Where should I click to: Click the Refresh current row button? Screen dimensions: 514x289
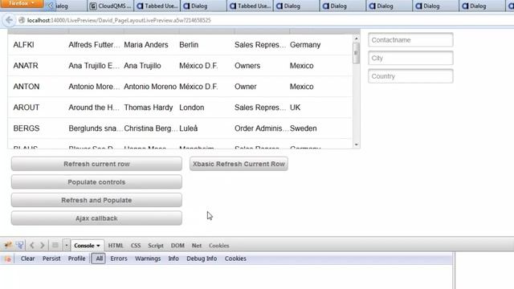(96, 164)
